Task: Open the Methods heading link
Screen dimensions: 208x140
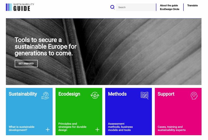Action: pos(117,94)
